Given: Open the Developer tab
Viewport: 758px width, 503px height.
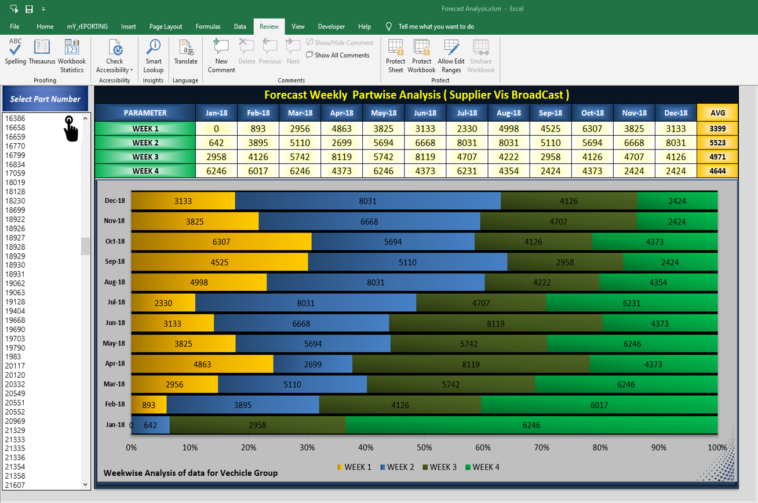Looking at the screenshot, I should point(331,27).
